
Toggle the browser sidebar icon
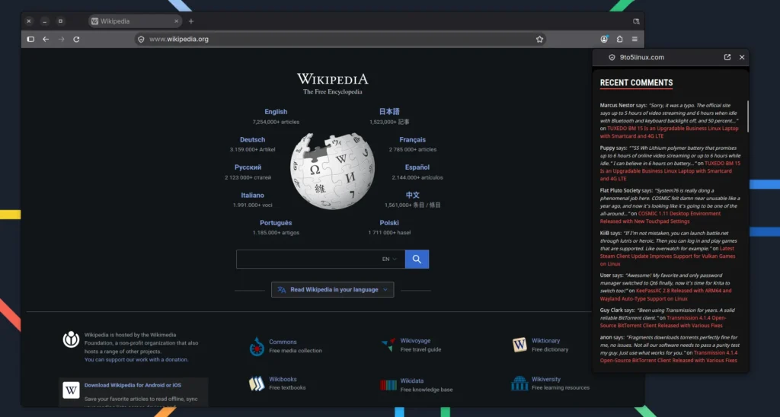[x=30, y=40]
